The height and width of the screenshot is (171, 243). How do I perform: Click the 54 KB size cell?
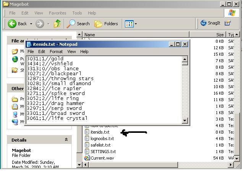pos(219,158)
